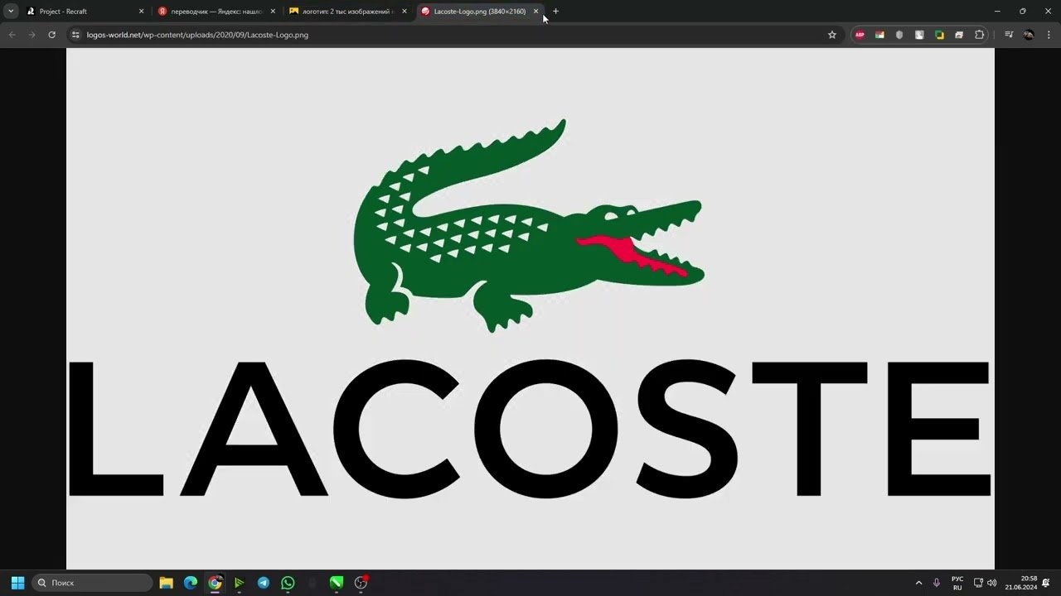This screenshot has height=596, width=1061.
Task: Open the Windows Start menu
Action: 17,583
